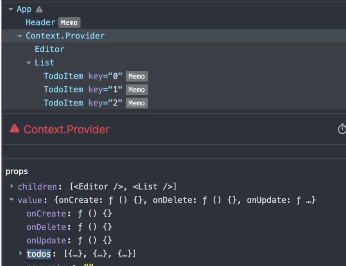
Task: Click the Memo badge on TodoItem key="1"
Action: click(137, 90)
